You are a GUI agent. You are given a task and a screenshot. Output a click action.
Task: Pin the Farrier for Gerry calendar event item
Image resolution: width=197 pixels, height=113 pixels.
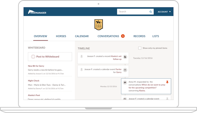click(81, 69)
